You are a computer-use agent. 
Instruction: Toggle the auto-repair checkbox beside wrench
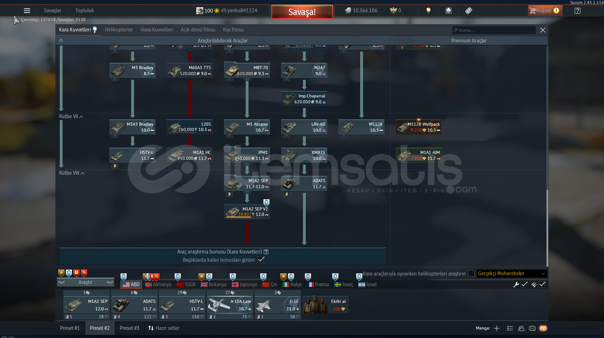524,285
